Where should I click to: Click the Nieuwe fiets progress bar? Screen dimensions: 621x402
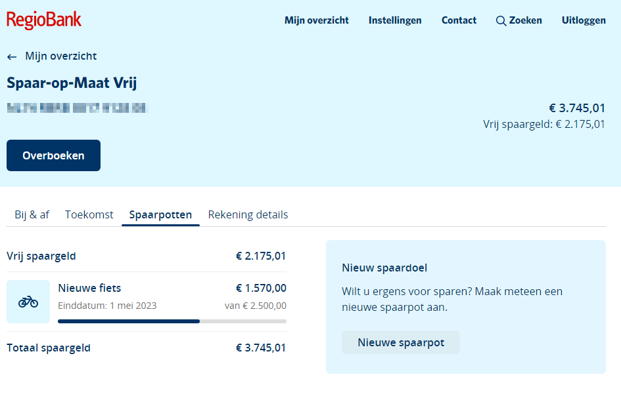172,321
